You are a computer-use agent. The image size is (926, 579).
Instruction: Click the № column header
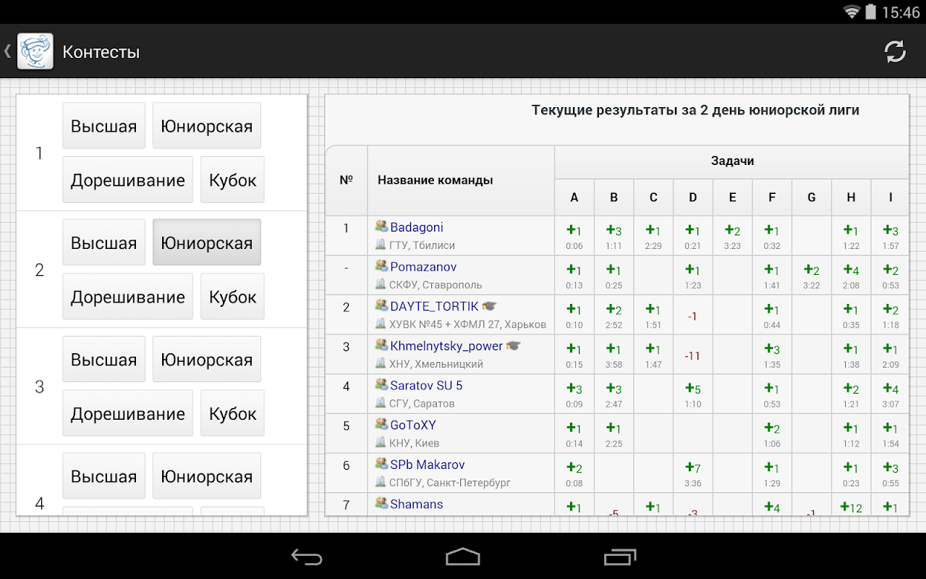[x=346, y=179]
